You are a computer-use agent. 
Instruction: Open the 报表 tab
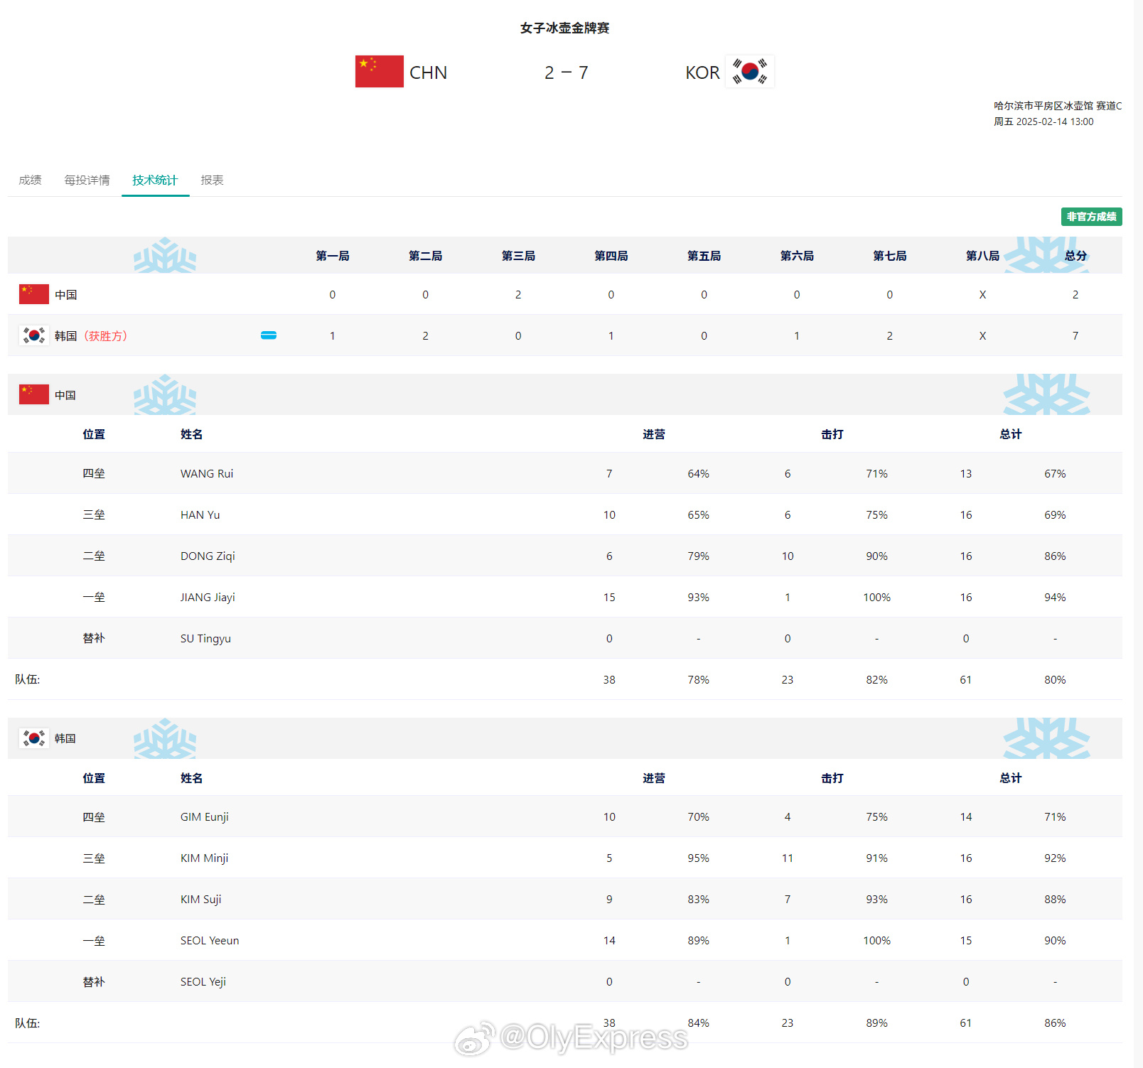click(x=212, y=180)
